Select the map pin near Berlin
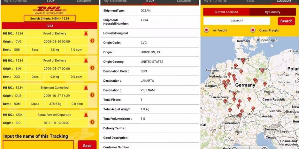Image resolution: width=299 pixels, height=149 pixels. (262, 70)
